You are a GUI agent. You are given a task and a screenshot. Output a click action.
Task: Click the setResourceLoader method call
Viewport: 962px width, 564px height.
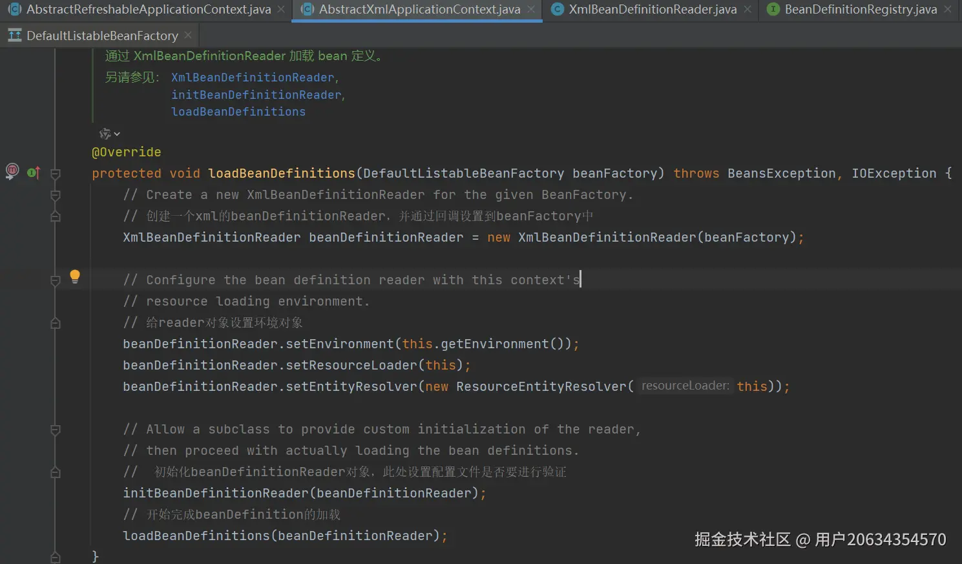(351, 365)
